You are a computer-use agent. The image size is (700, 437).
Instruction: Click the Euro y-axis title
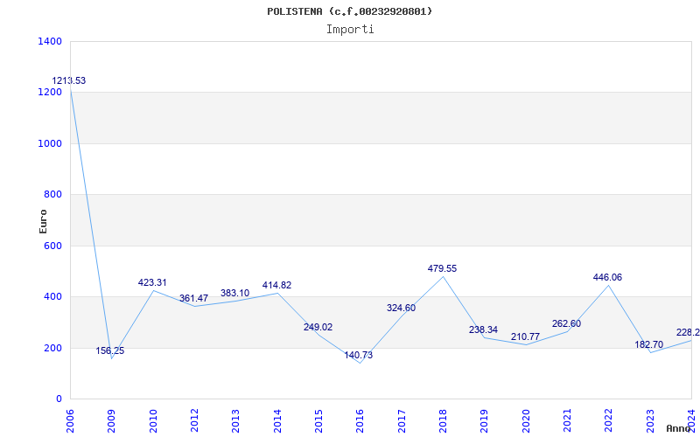(44, 220)
